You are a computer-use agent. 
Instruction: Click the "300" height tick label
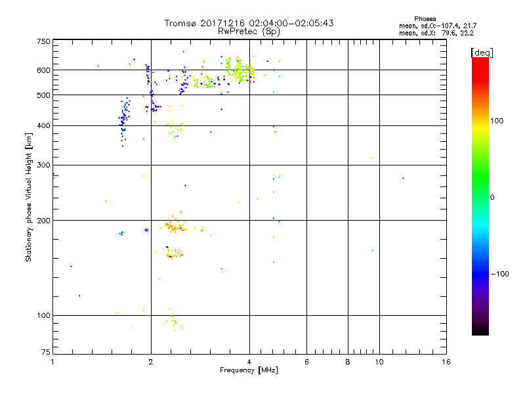(43, 165)
